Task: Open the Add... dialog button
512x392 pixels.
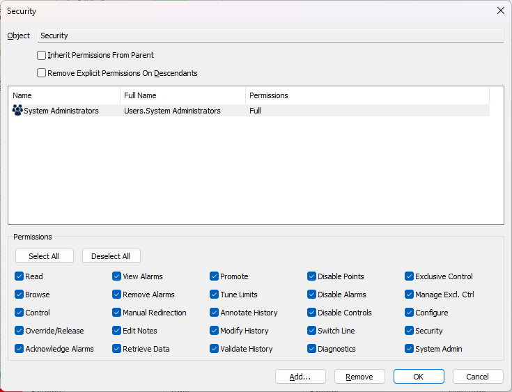Action: (300, 377)
